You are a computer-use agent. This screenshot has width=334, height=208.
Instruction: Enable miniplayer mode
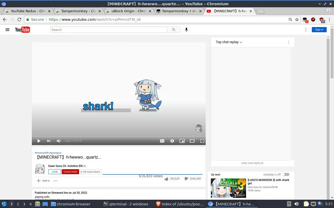point(182,141)
